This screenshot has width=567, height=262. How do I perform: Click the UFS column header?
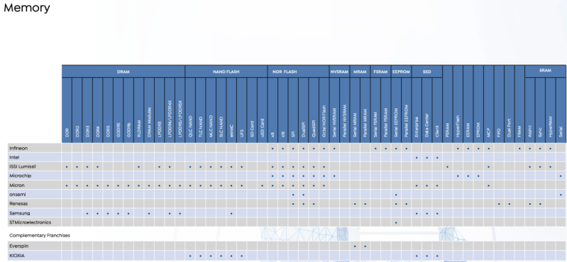click(x=241, y=110)
